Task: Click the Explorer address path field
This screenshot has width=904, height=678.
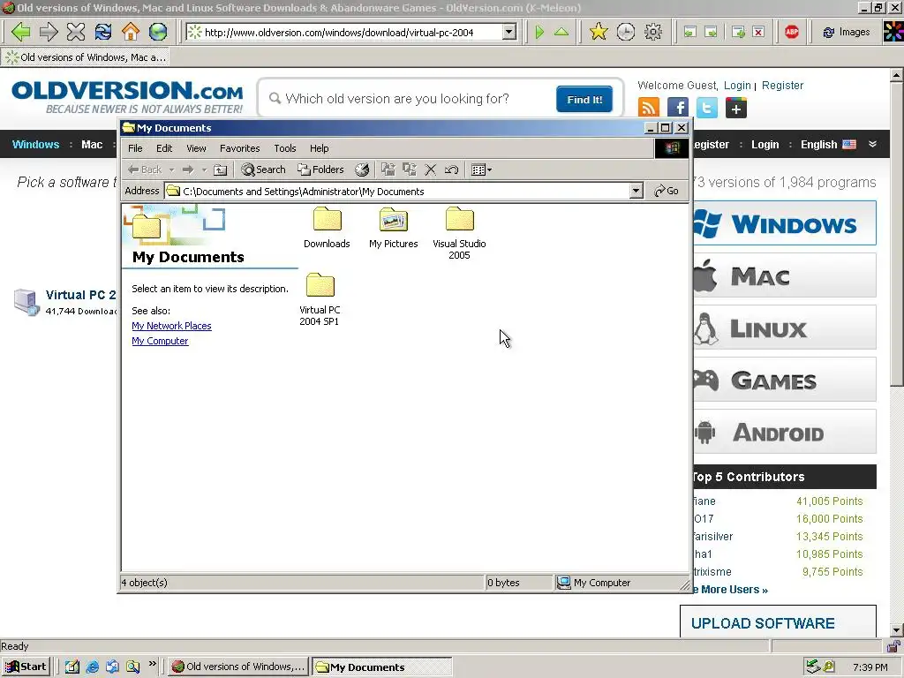Action: [x=396, y=191]
